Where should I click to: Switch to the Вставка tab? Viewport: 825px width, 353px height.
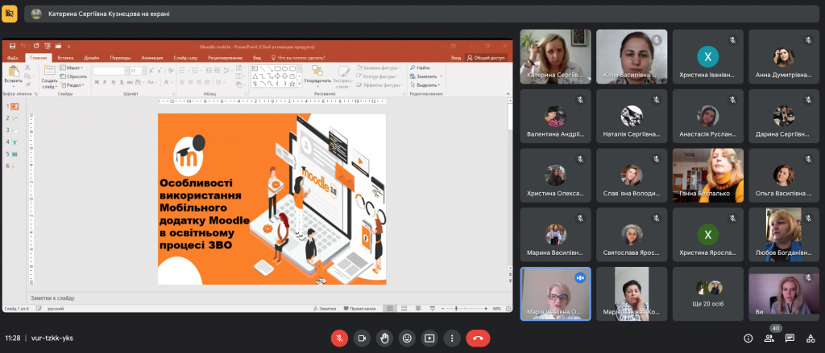coord(65,58)
